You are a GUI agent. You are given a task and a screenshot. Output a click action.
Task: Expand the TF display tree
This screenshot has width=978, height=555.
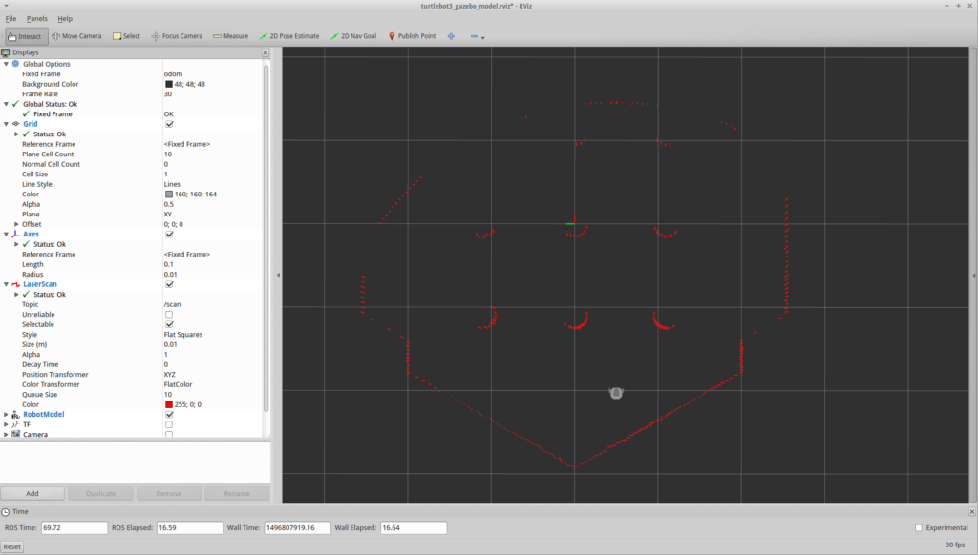click(x=7, y=424)
